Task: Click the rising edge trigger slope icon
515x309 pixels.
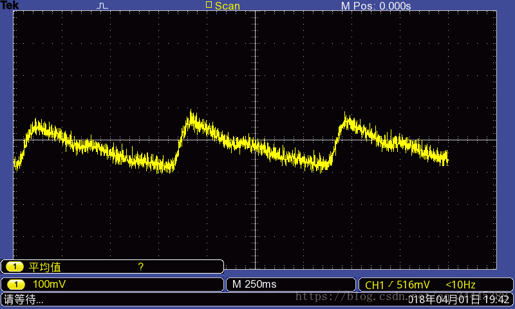Action: click(x=391, y=285)
